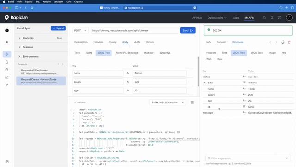Go to previous response arrow

click(270, 42)
